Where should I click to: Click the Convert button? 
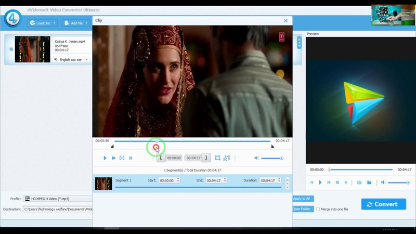click(383, 204)
